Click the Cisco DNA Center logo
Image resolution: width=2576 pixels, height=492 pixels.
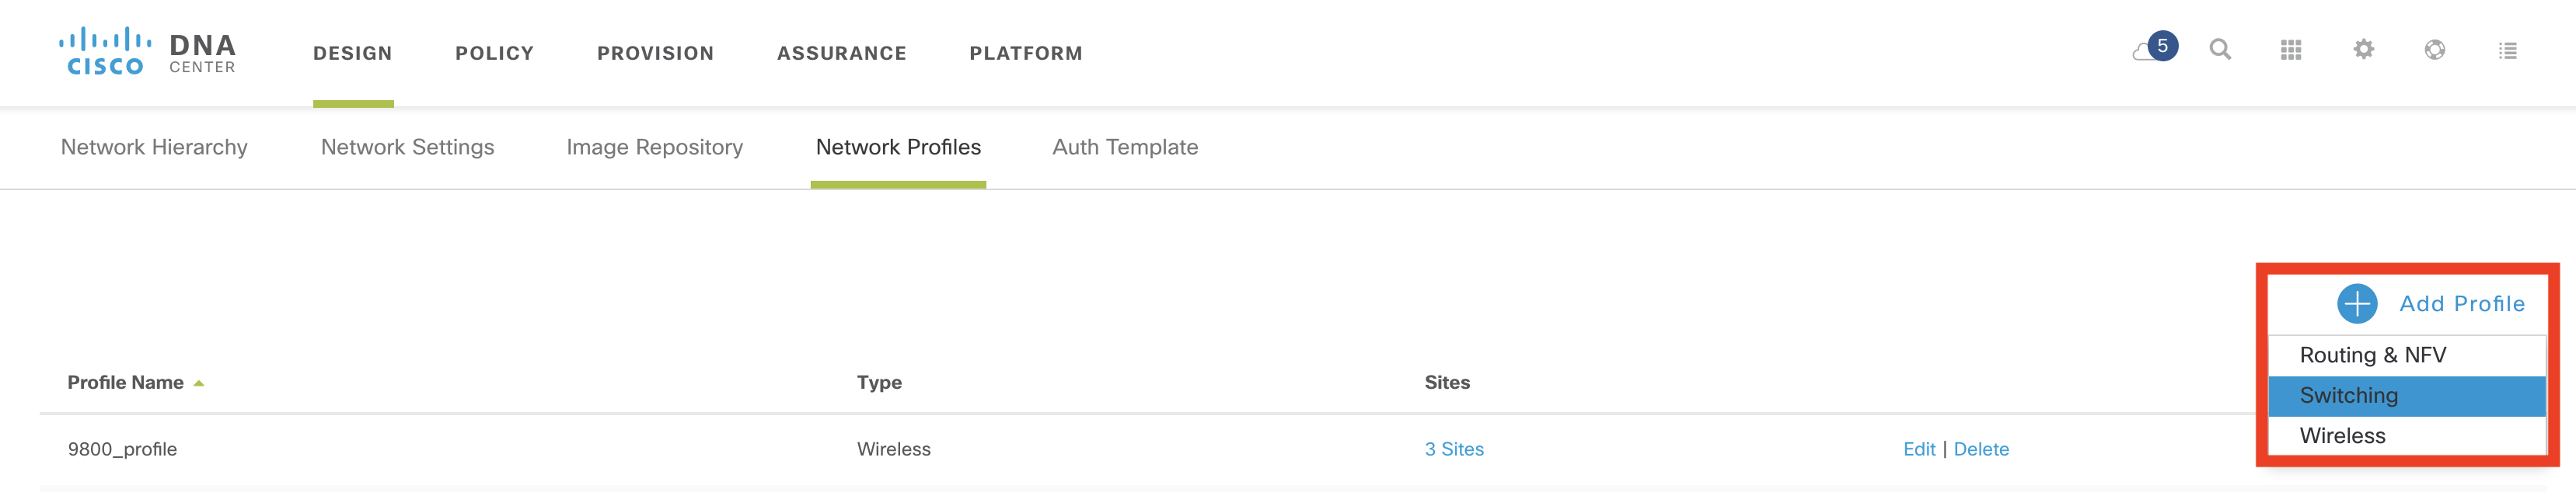(x=147, y=52)
